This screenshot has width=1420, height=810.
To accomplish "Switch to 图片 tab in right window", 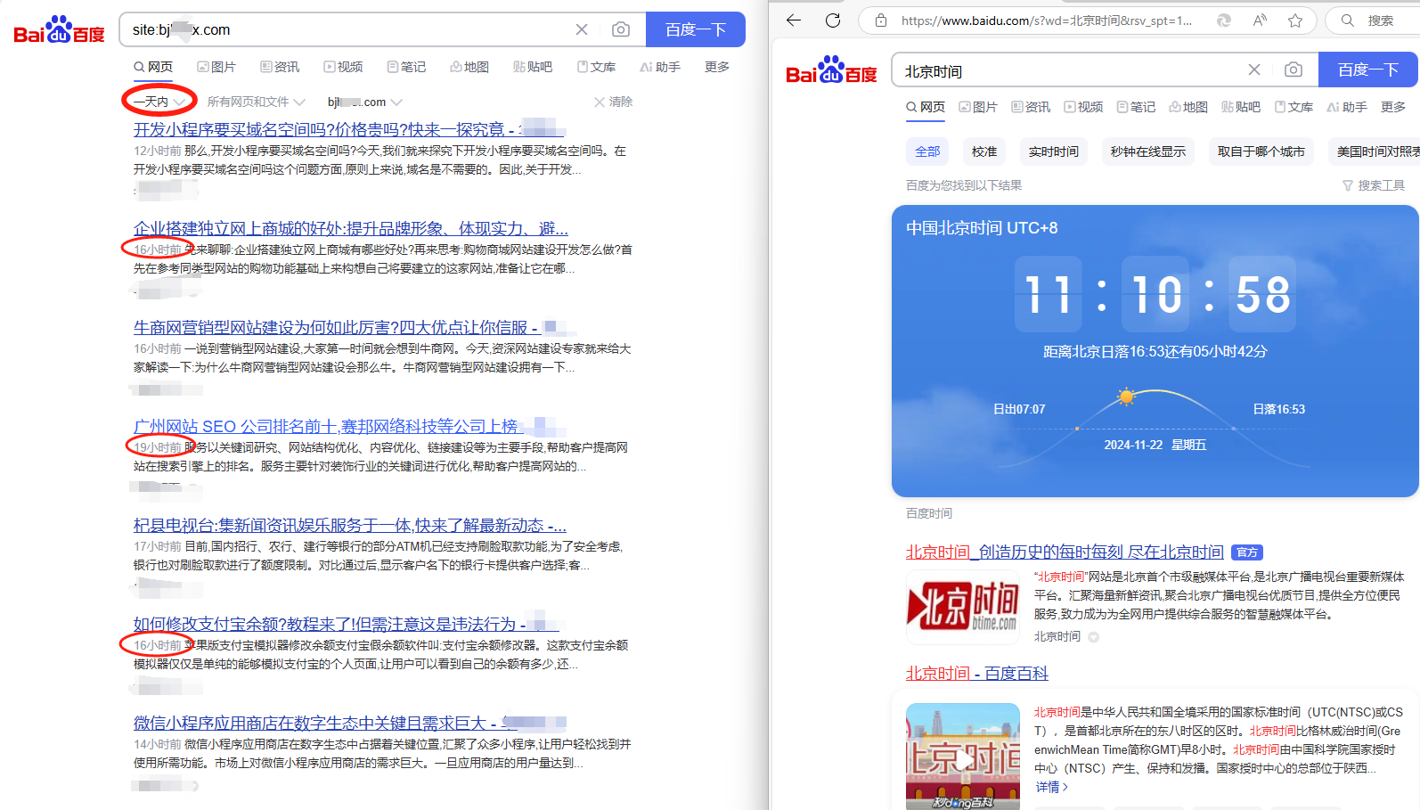I will click(x=978, y=107).
